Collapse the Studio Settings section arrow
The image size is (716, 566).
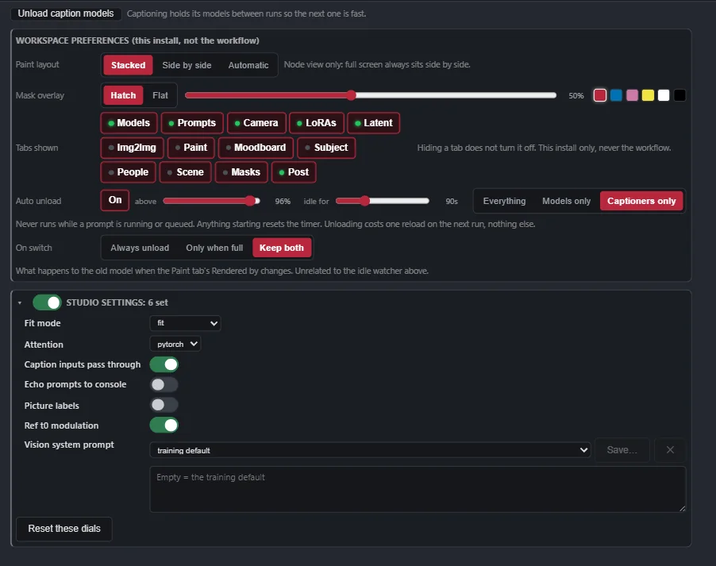click(x=20, y=303)
